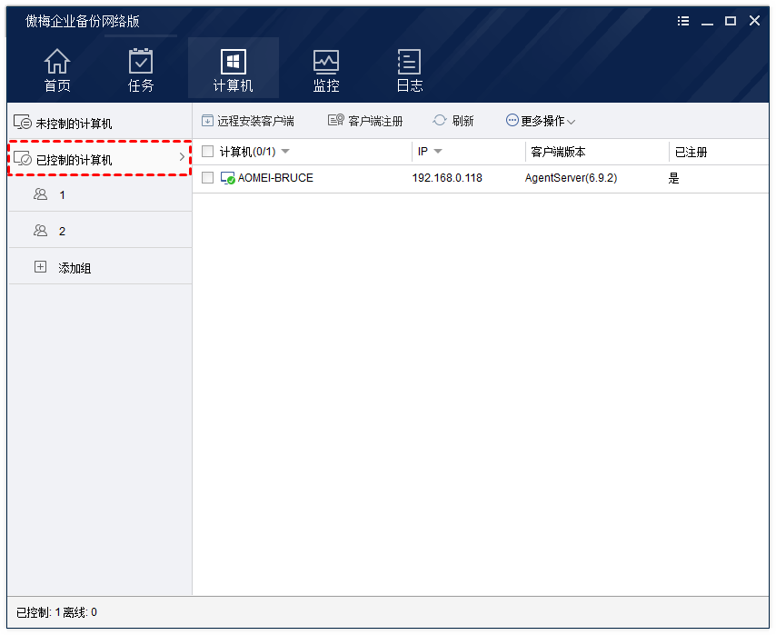This screenshot has width=776, height=635.
Task: Maximize the backup window
Action: coord(731,21)
